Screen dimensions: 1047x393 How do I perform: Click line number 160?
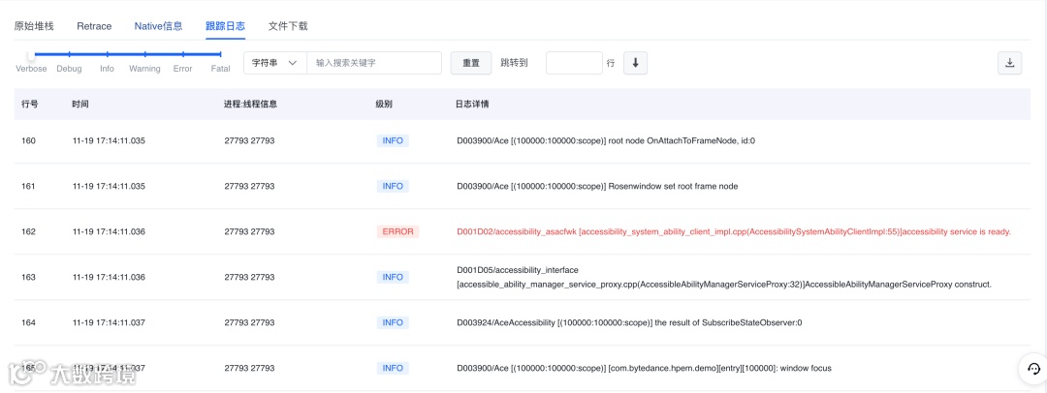click(28, 140)
